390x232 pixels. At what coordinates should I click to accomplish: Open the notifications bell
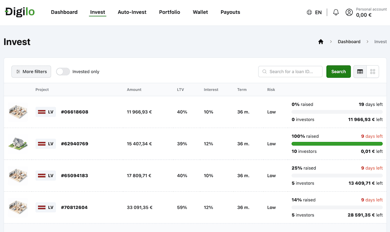click(336, 12)
